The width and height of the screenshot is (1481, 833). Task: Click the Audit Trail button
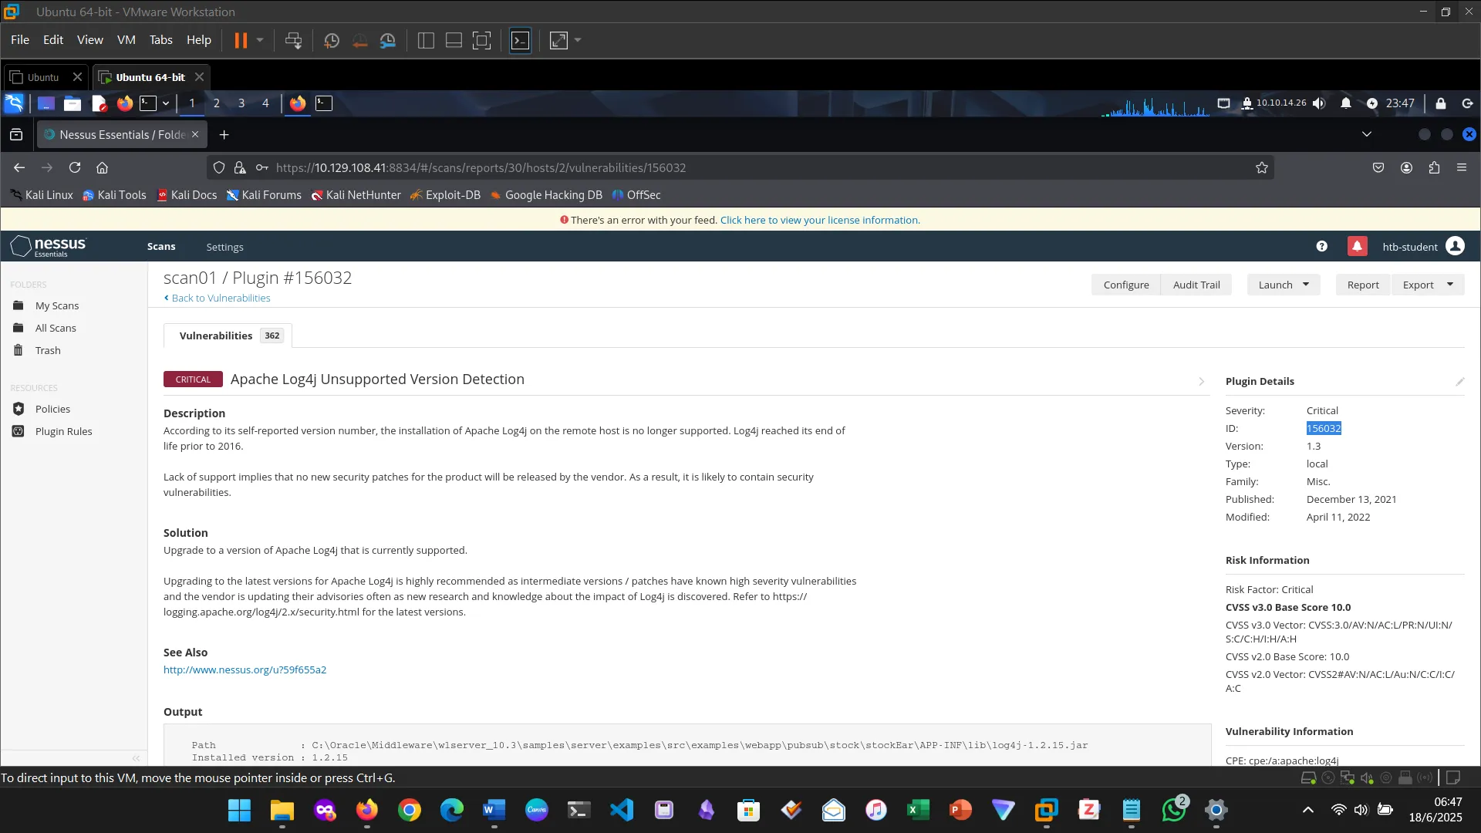point(1196,285)
